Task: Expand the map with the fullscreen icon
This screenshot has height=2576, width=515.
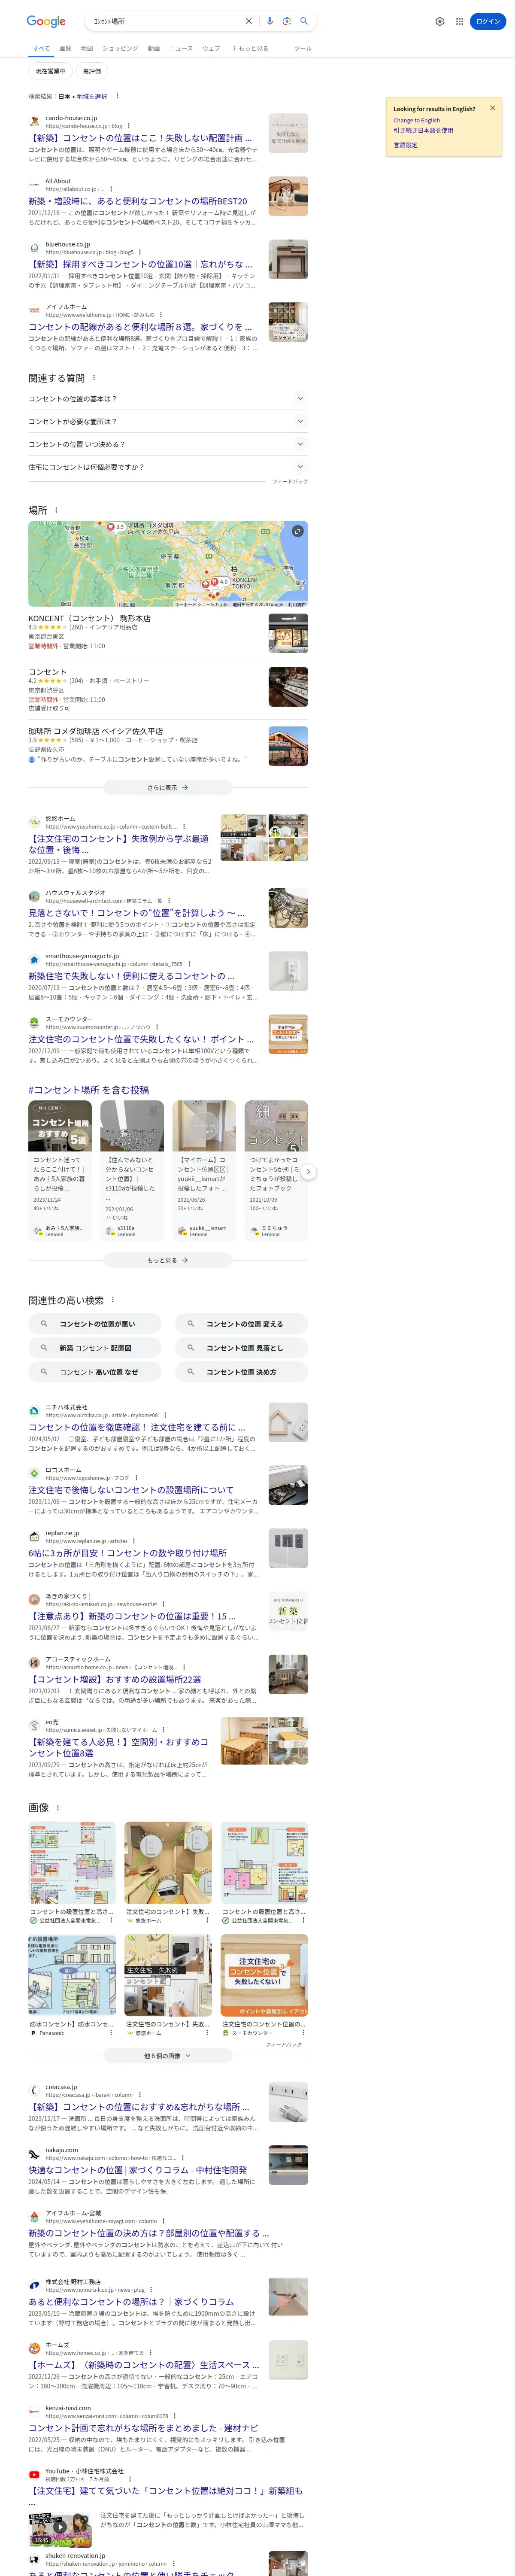Action: click(297, 531)
